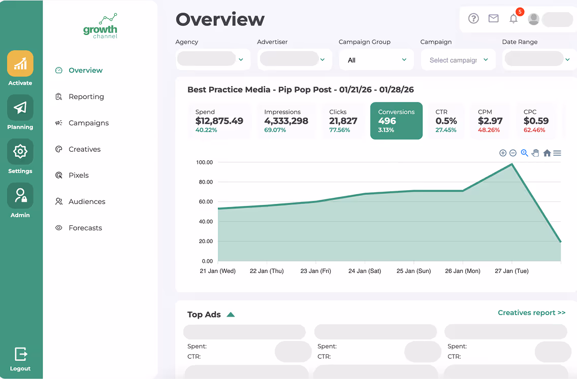Switch to the Reporting tab

[86, 96]
